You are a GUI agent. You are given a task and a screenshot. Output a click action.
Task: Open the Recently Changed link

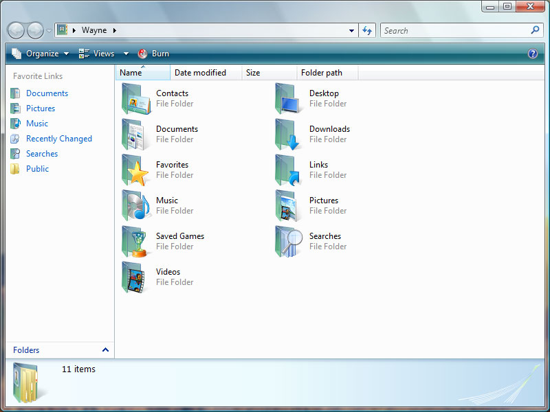[59, 139]
